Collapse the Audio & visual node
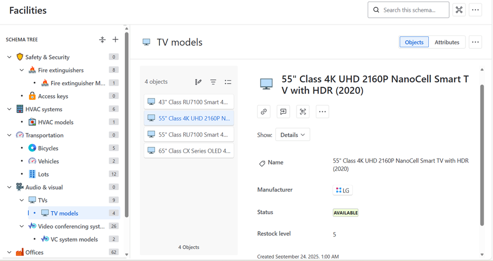Screen dimensions: 493x261 (9, 187)
